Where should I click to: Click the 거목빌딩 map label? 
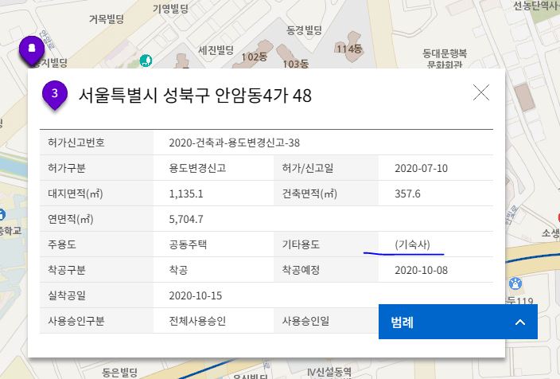tap(106, 18)
